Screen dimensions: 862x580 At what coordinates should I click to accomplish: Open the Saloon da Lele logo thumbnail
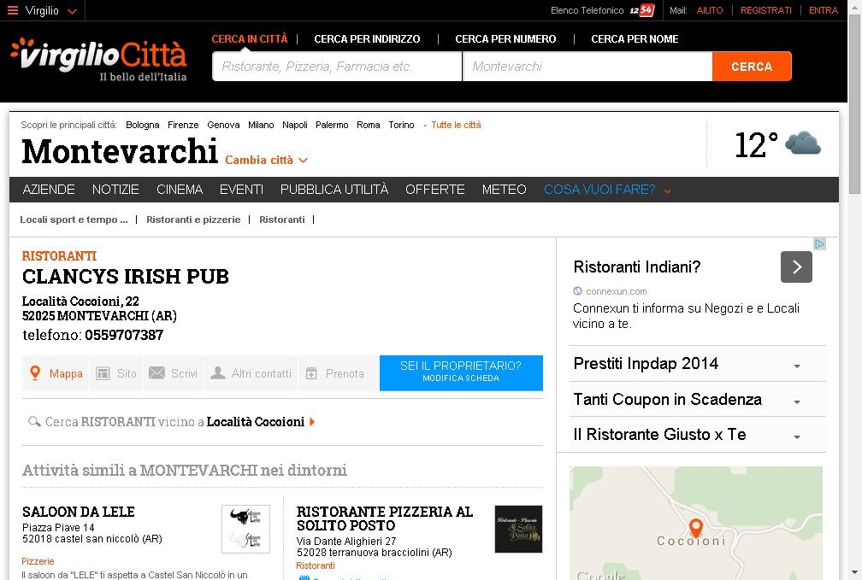[245, 529]
